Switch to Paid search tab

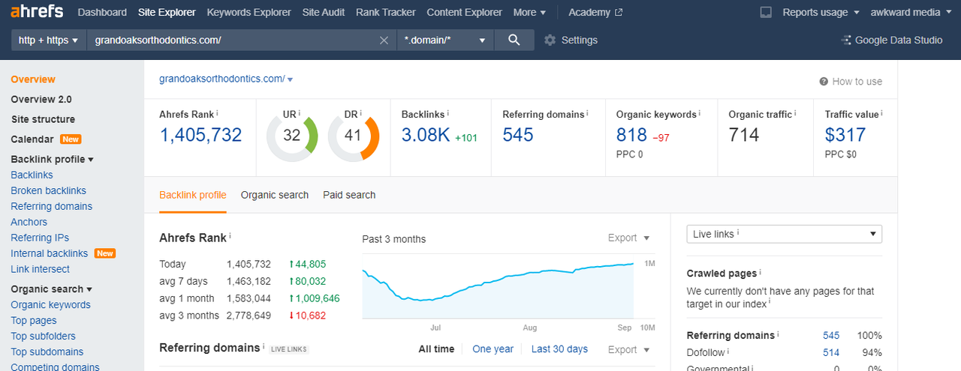[x=349, y=195]
